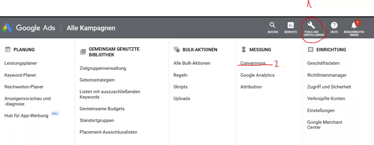Select Zielgruppenverwaltung in shared library
This screenshot has width=374, height=145.
coord(103,68)
